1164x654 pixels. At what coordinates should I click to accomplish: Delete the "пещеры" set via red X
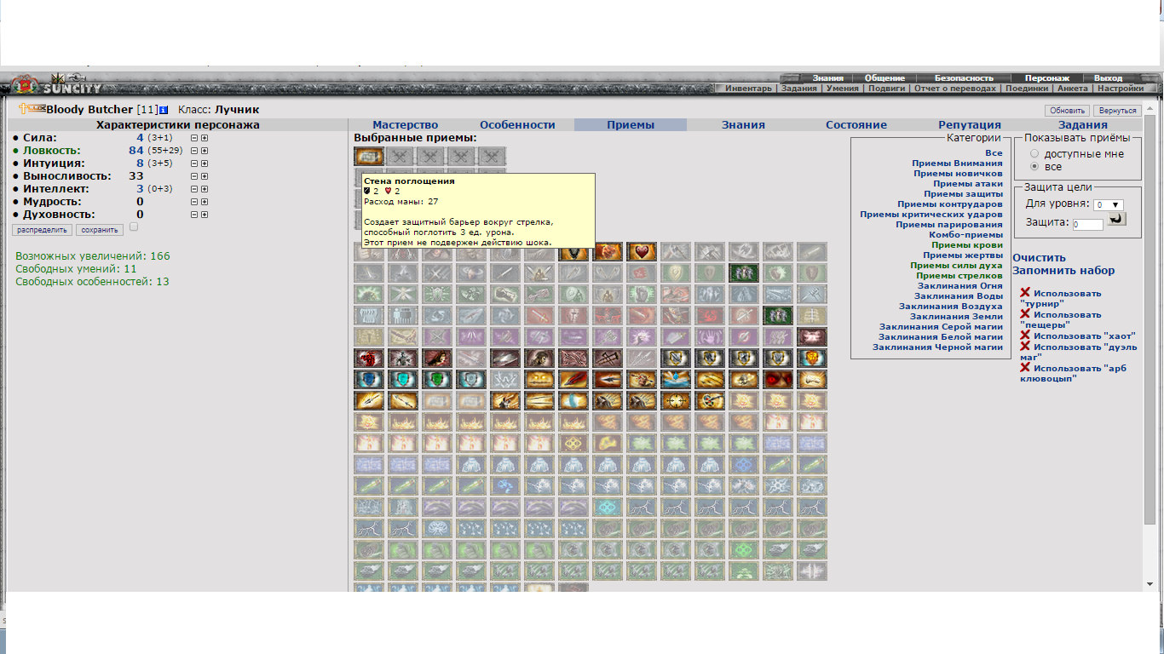pyautogui.click(x=1025, y=314)
